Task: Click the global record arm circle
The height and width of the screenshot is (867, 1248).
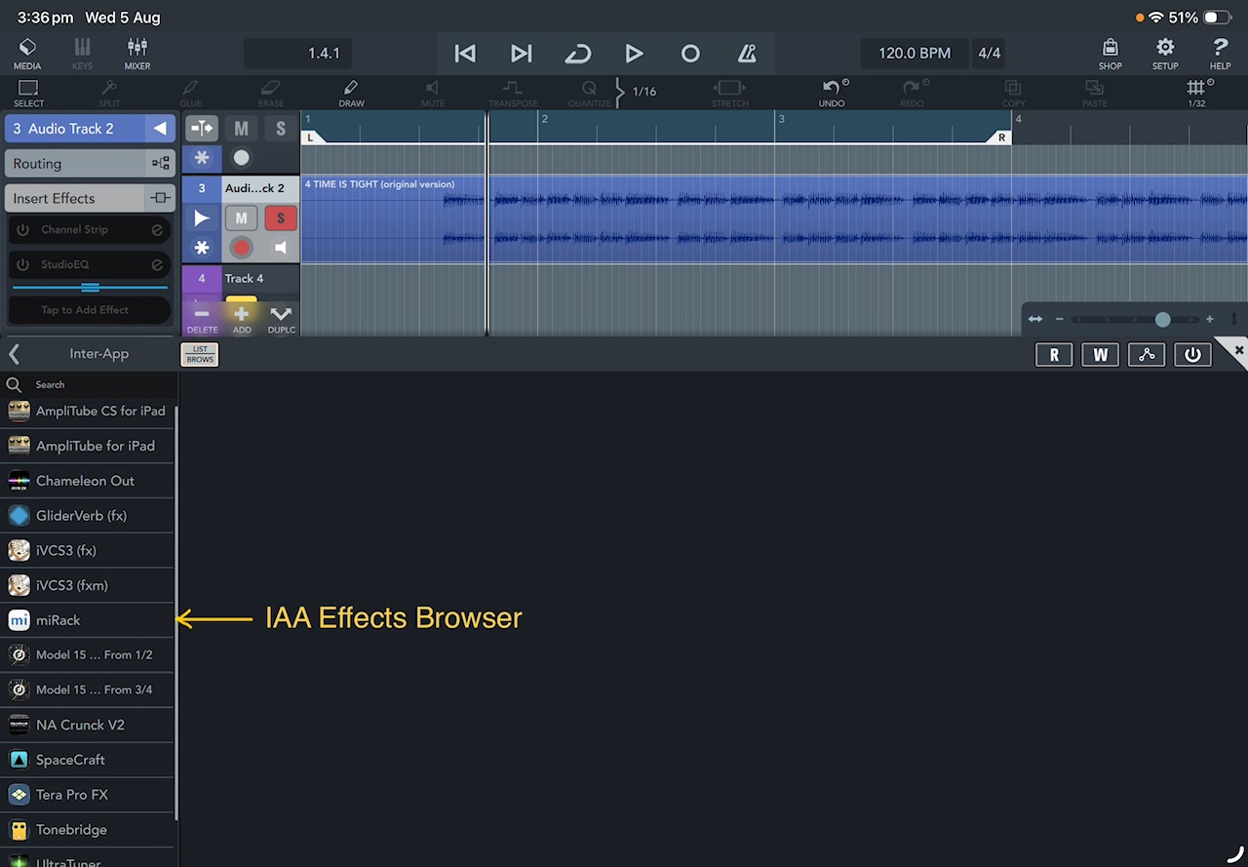Action: [x=241, y=158]
